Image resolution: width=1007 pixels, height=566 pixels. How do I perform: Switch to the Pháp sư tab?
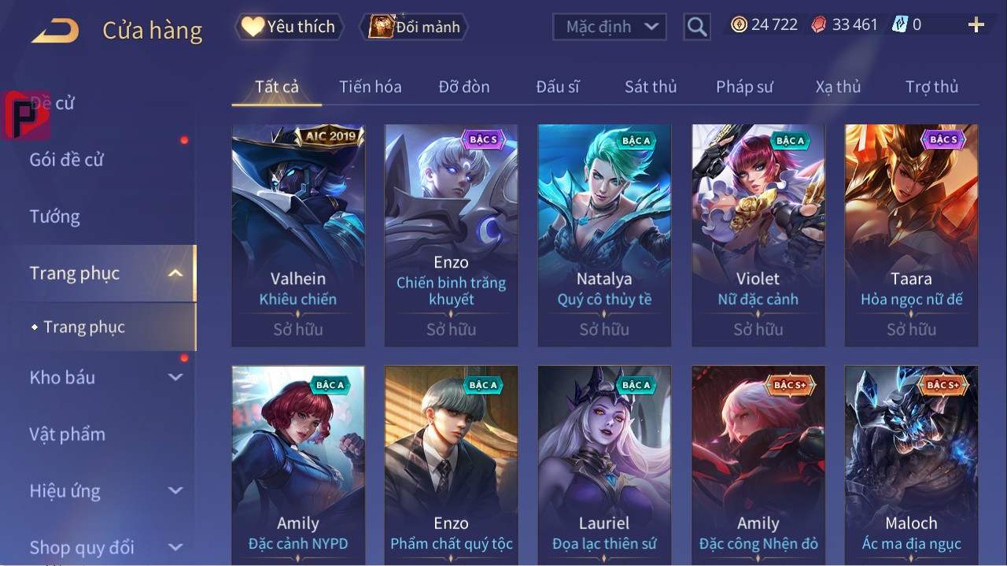point(744,87)
